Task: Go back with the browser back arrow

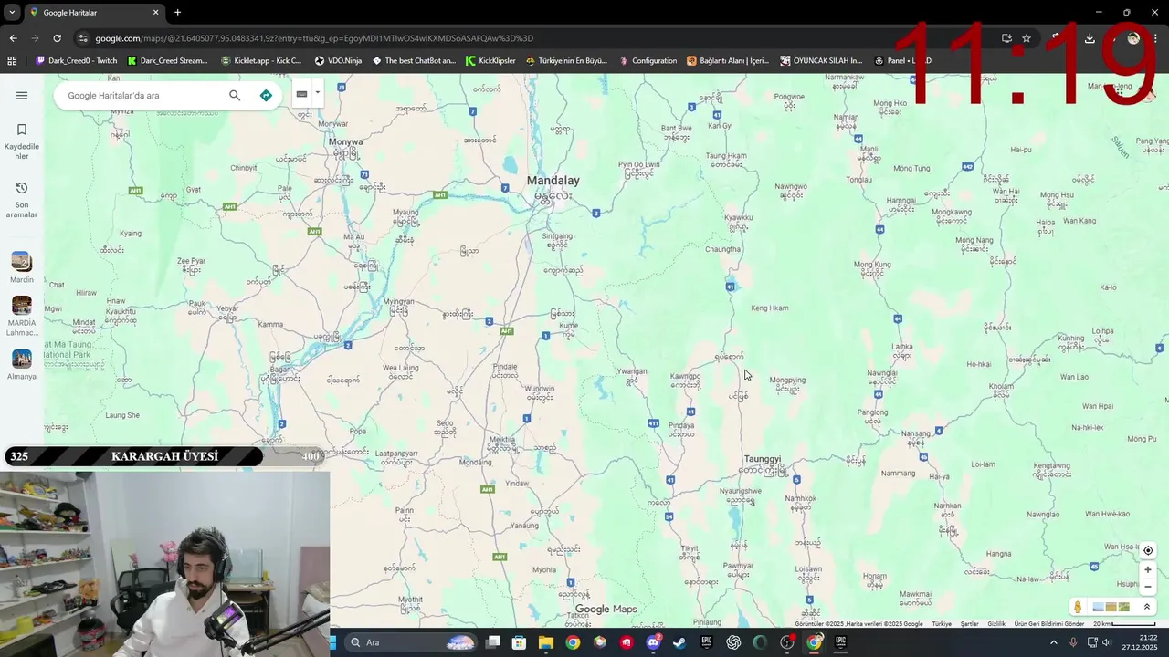Action: click(13, 38)
